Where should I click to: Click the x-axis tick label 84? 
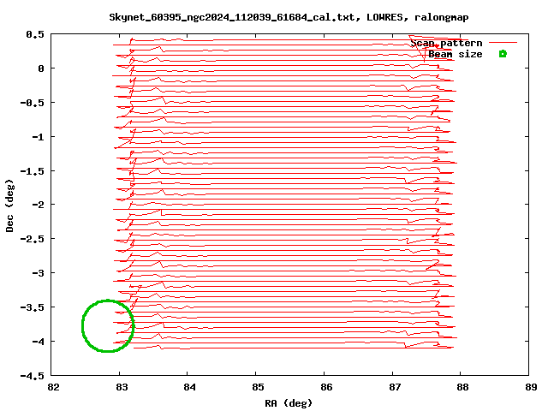[190, 387]
